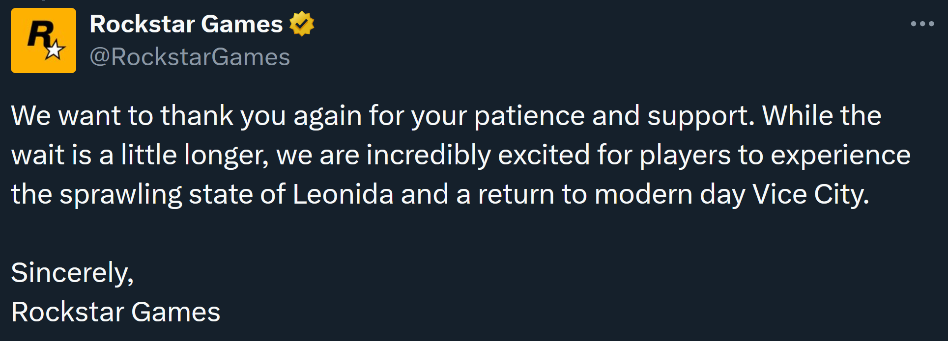Image resolution: width=948 pixels, height=341 pixels.
Task: Open the three-dot more options menu
Action: [922, 24]
